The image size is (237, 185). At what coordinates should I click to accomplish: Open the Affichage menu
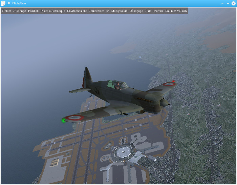pyautogui.click(x=20, y=11)
